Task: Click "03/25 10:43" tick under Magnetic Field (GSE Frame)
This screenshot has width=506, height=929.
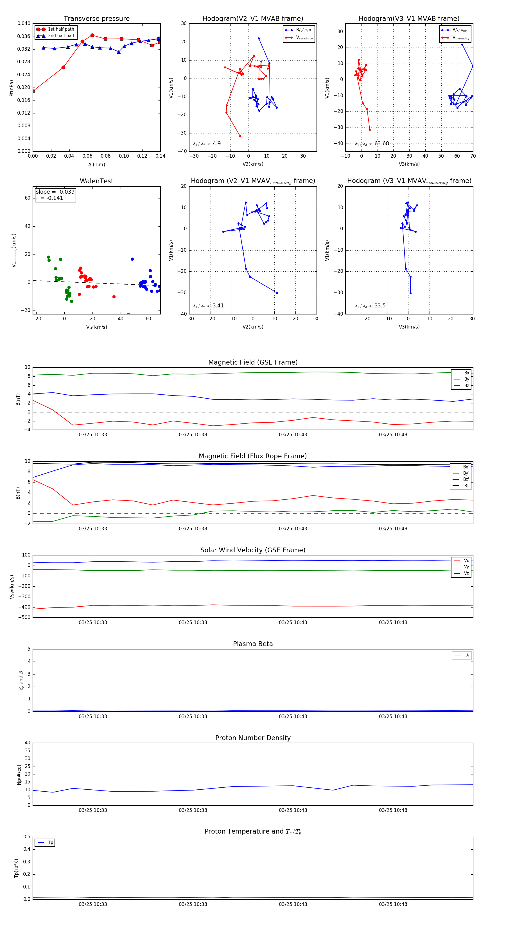Action: [x=293, y=435]
